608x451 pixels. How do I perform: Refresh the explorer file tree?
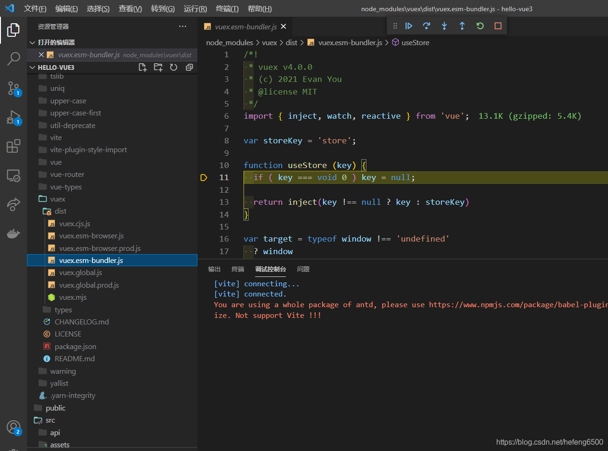(x=174, y=67)
